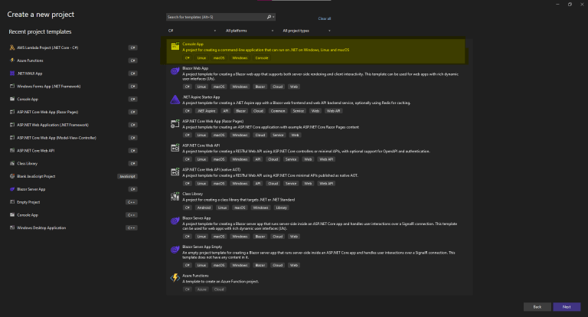Viewport: 588px width, 317px height.
Task: Click the Next button
Action: (567, 306)
